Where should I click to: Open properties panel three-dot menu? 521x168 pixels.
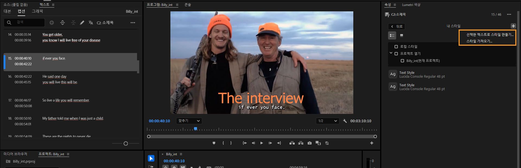coord(509,15)
